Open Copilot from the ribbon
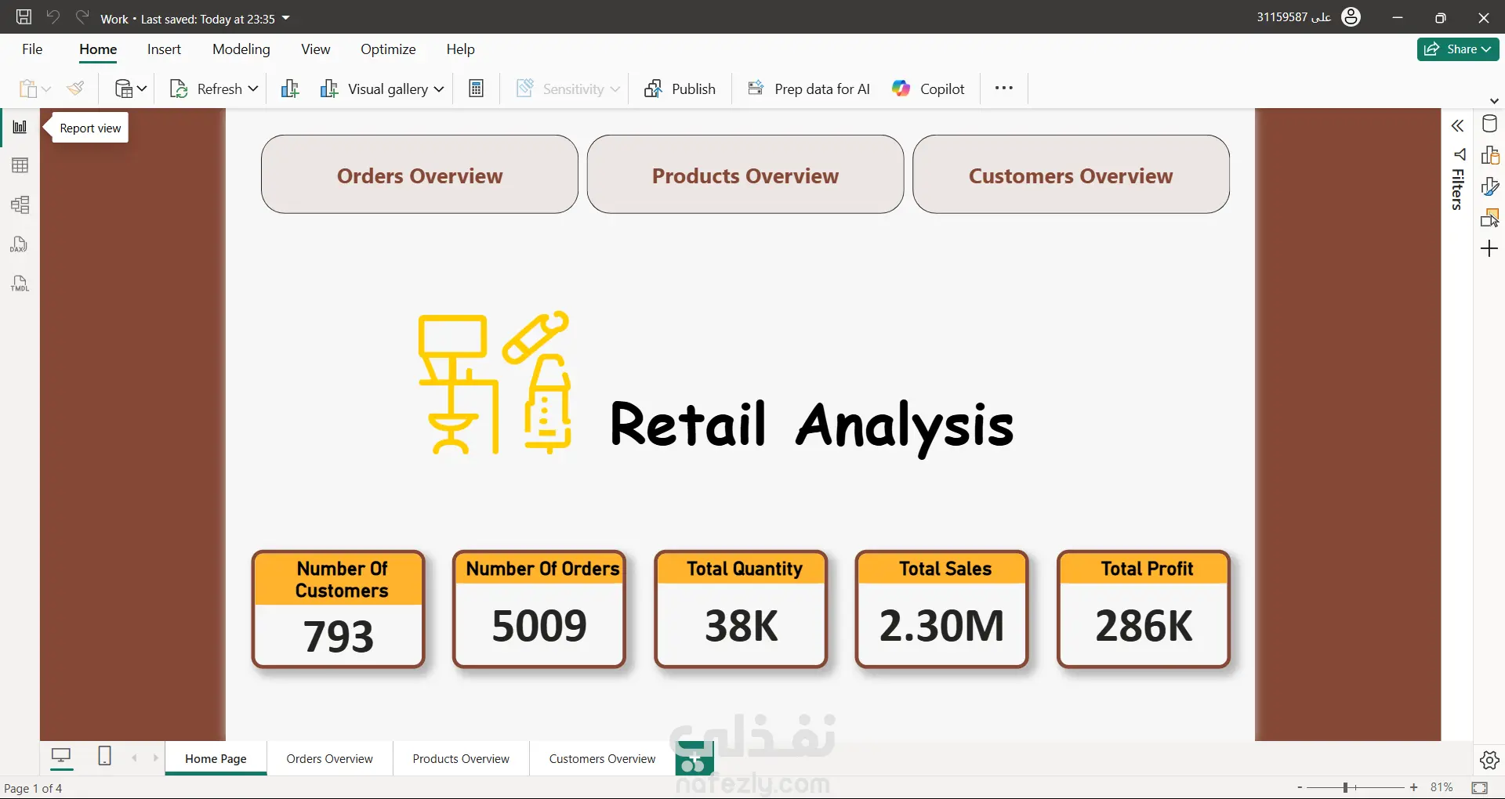1505x799 pixels. (x=928, y=89)
